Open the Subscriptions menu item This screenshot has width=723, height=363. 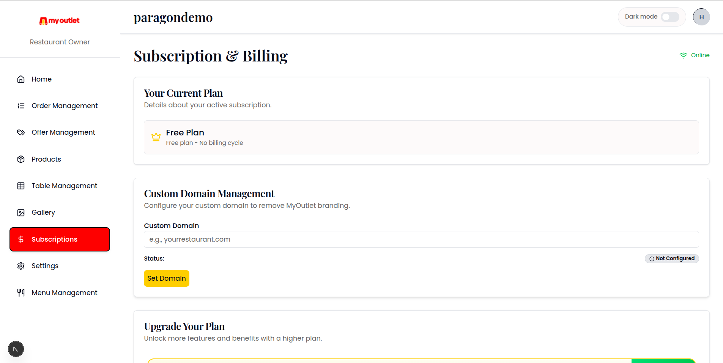click(60, 239)
